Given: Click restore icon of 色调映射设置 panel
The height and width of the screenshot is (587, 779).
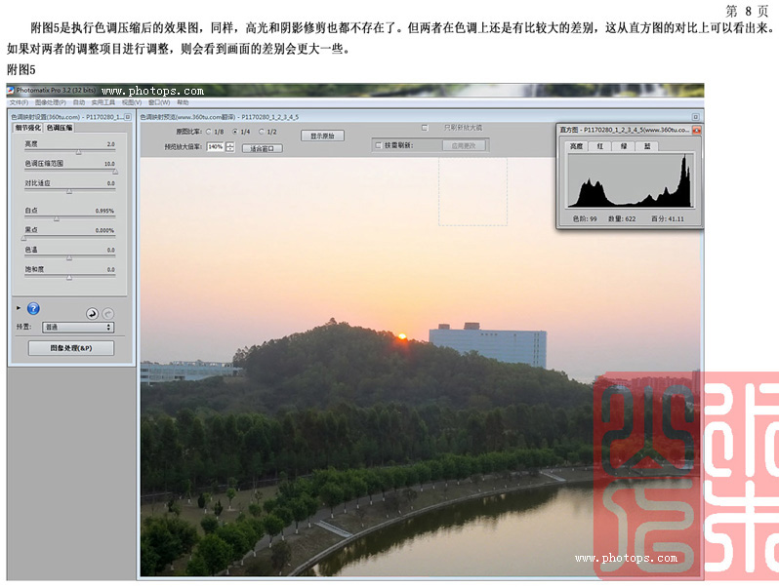Looking at the screenshot, I should (x=128, y=117).
